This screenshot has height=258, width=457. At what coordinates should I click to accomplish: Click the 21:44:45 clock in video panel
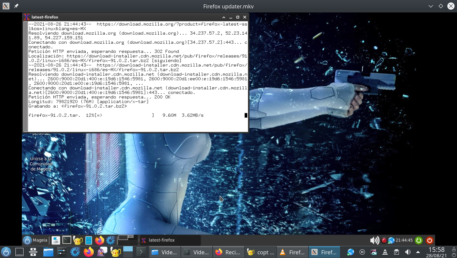pyautogui.click(x=404, y=240)
